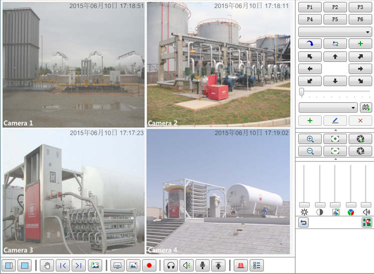Pan camera up-right with the diagonal arrow
374x274 pixels.
(x=360, y=57)
